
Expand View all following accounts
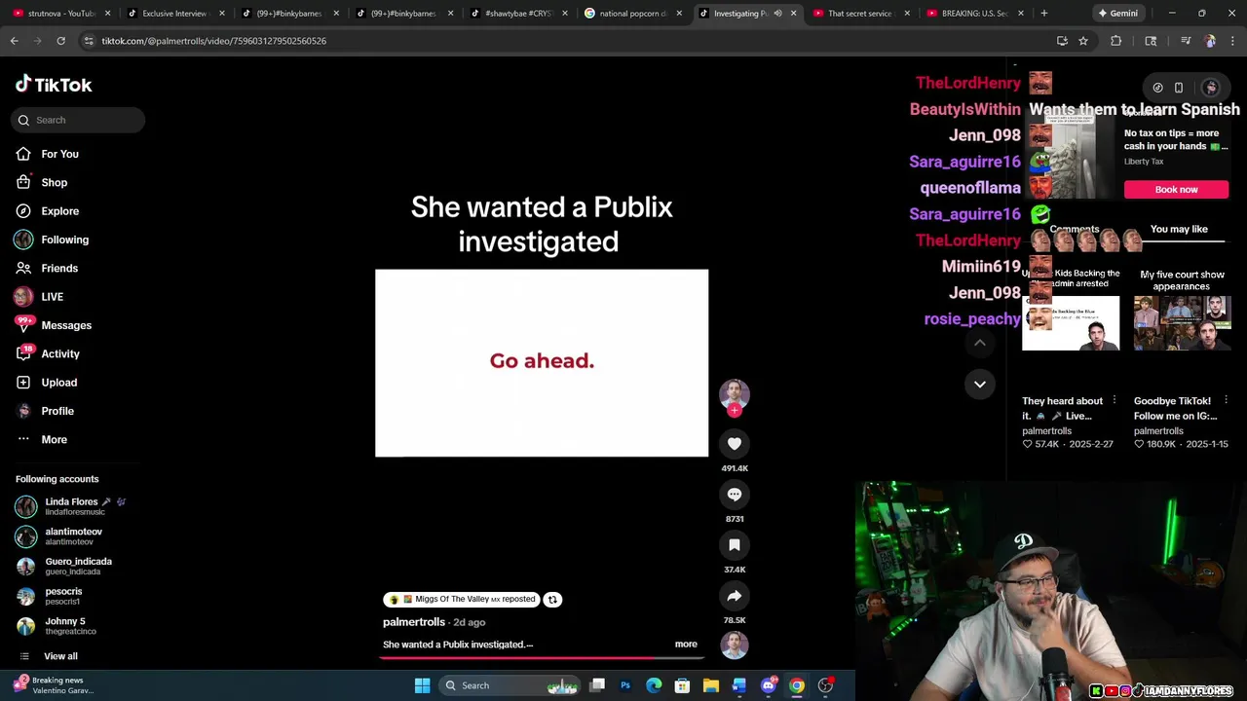[59, 656]
